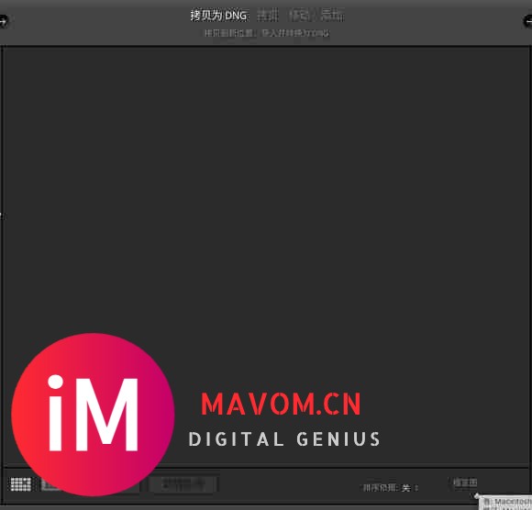Click the source arrow icon at top-left
Viewport: 532px width, 510px height.
pyautogui.click(x=3, y=21)
